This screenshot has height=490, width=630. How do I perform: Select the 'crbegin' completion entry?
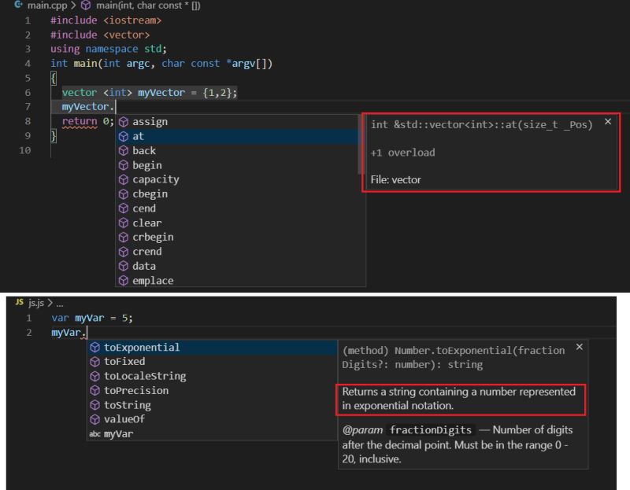click(153, 237)
